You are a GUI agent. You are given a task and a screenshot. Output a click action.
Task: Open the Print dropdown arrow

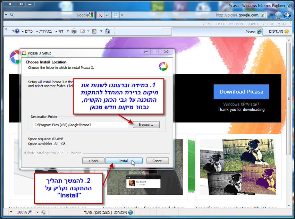click(x=68, y=31)
